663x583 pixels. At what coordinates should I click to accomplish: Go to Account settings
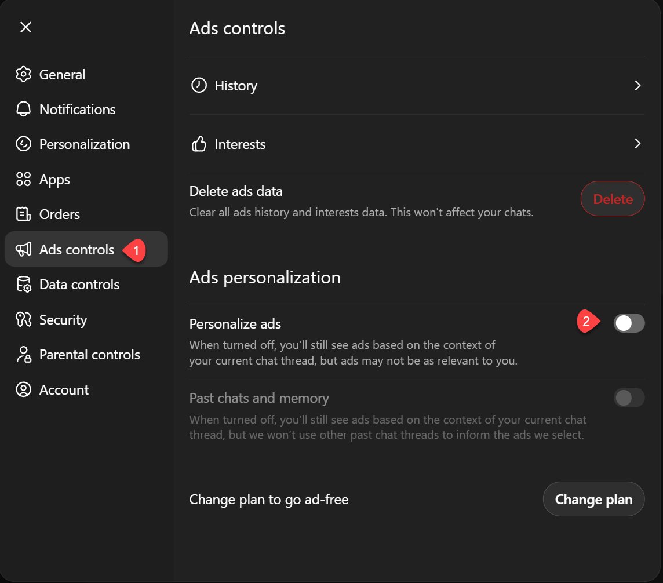86,389
